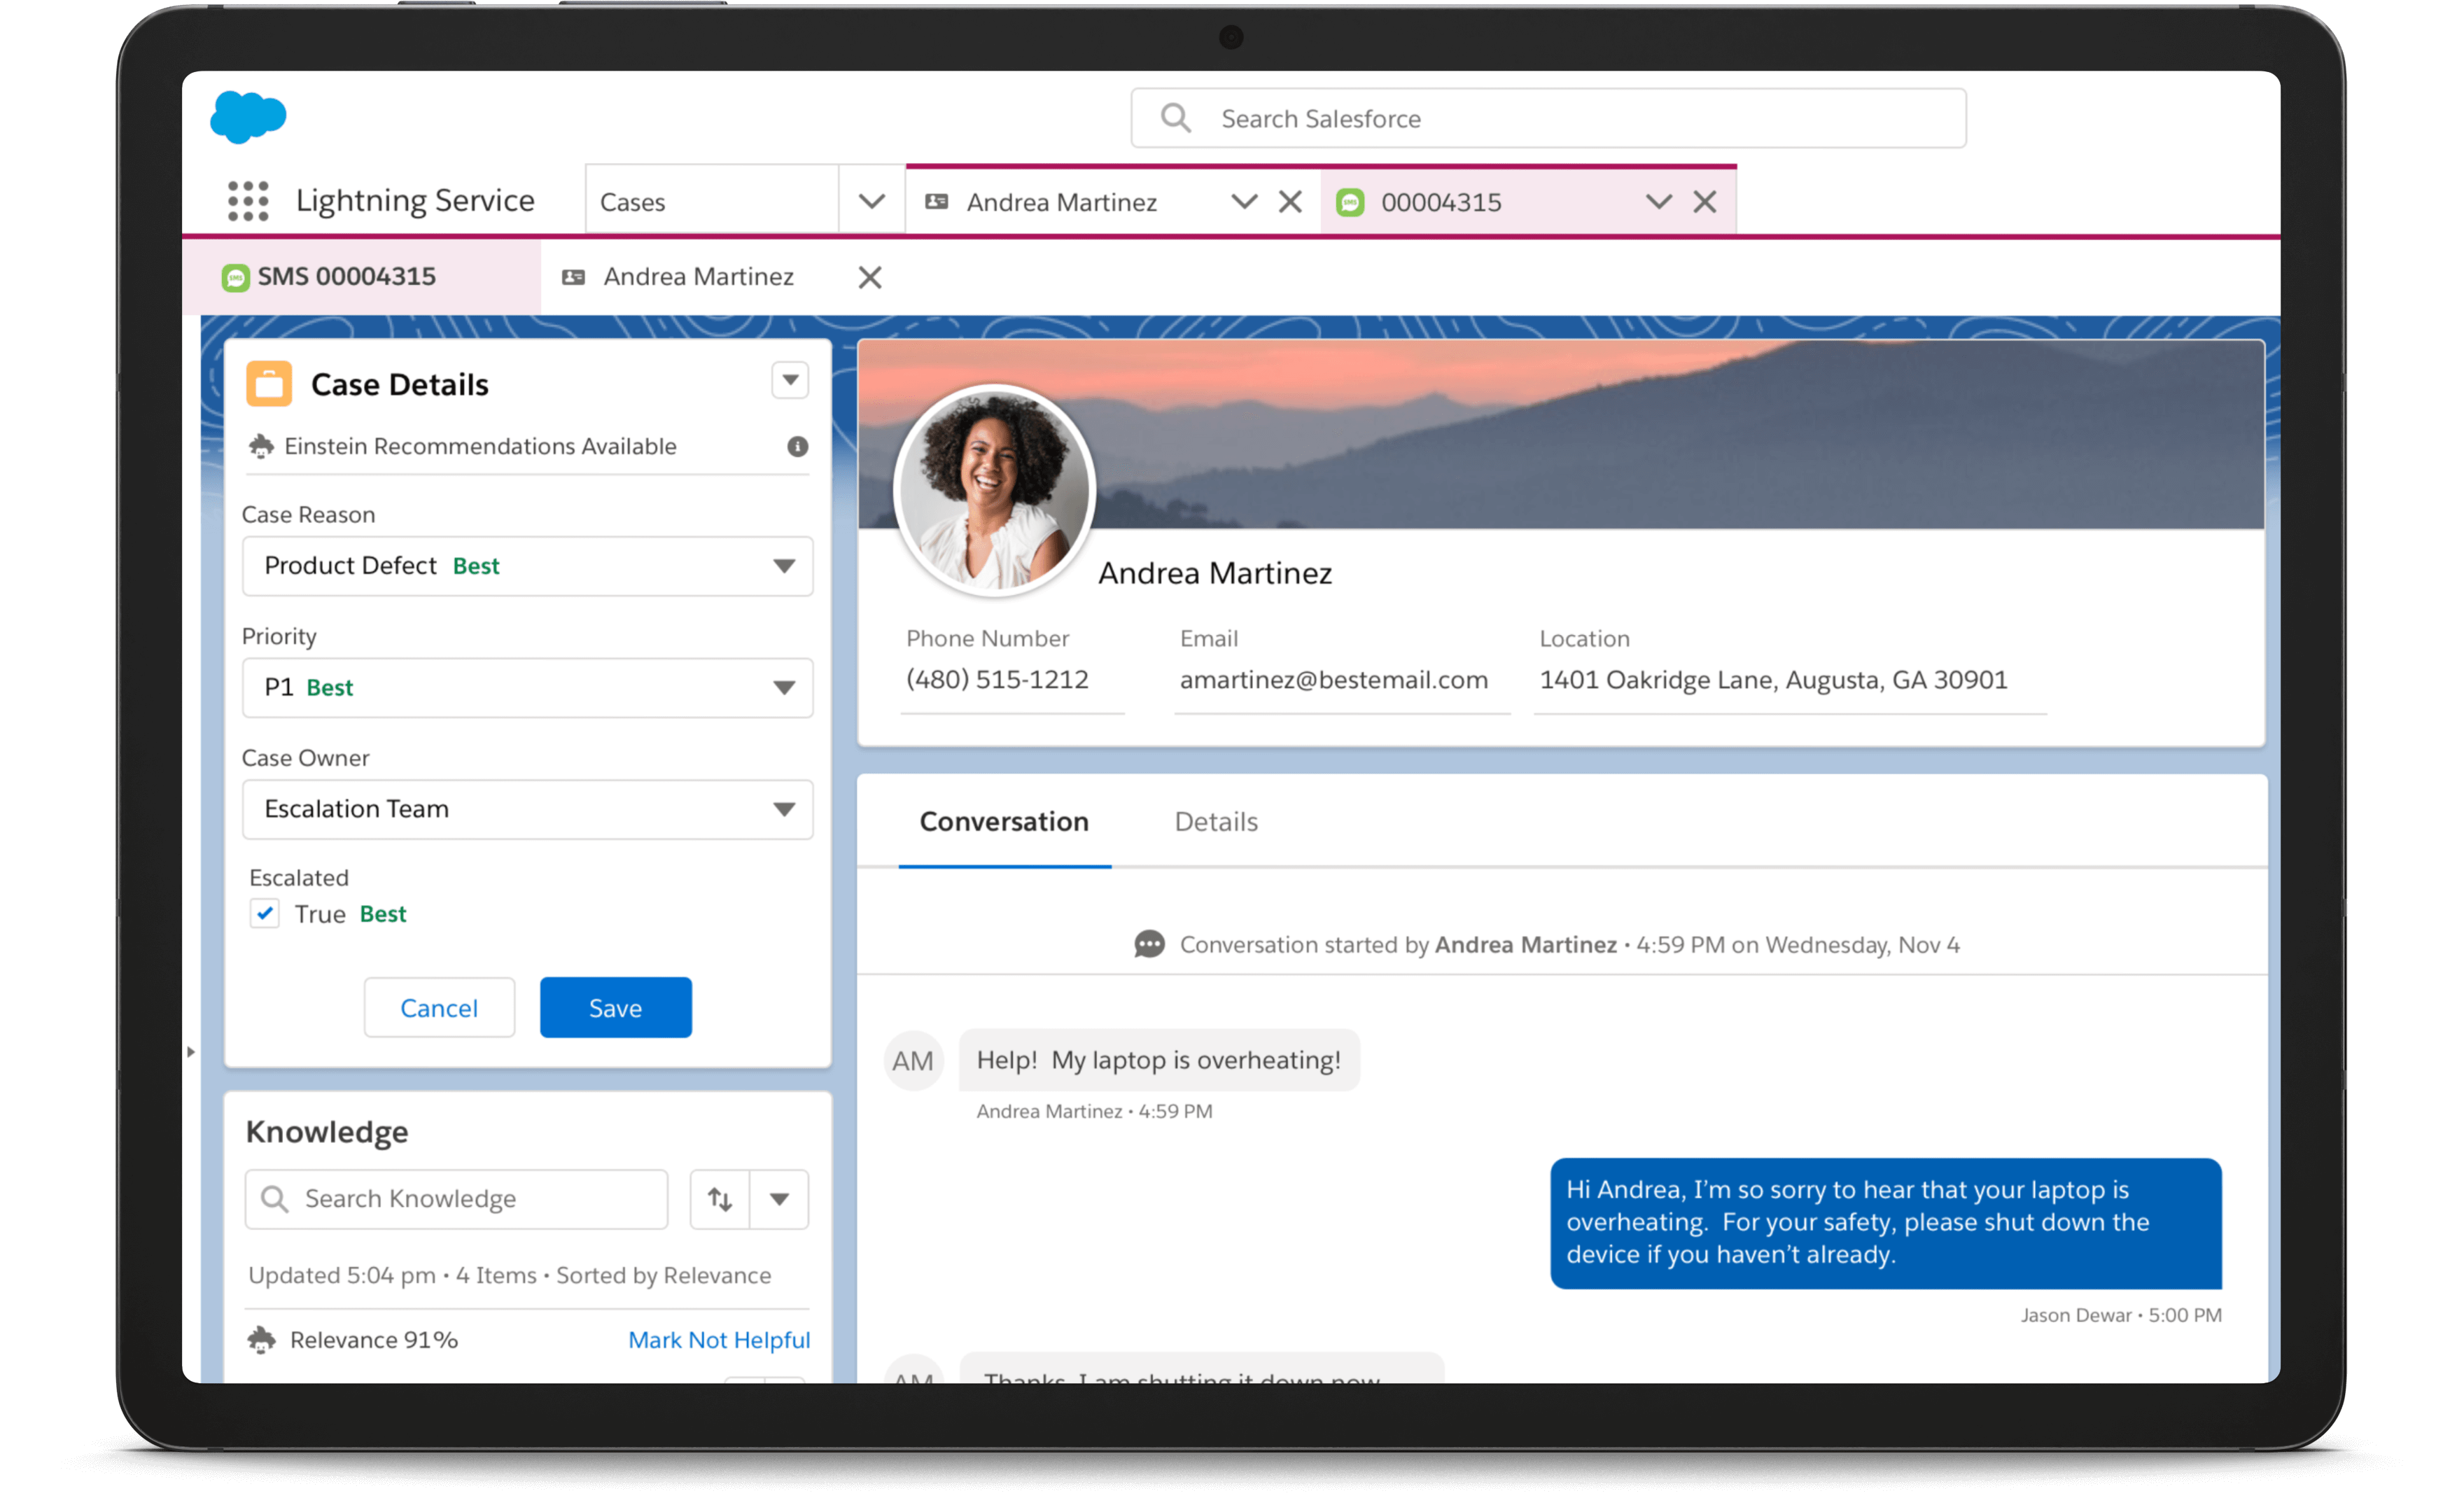Click the Save button
This screenshot has height=1498, width=2464.
tap(615, 1007)
